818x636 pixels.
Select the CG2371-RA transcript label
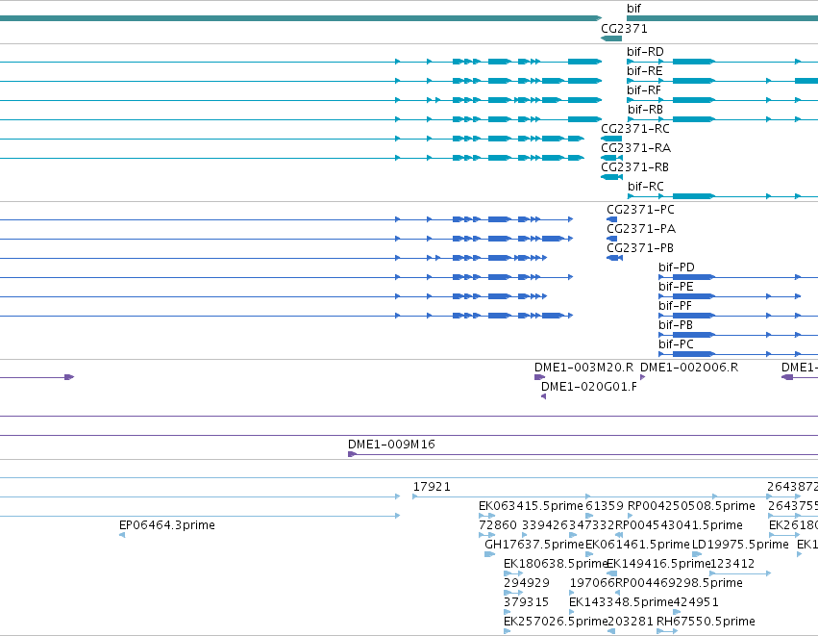636,148
